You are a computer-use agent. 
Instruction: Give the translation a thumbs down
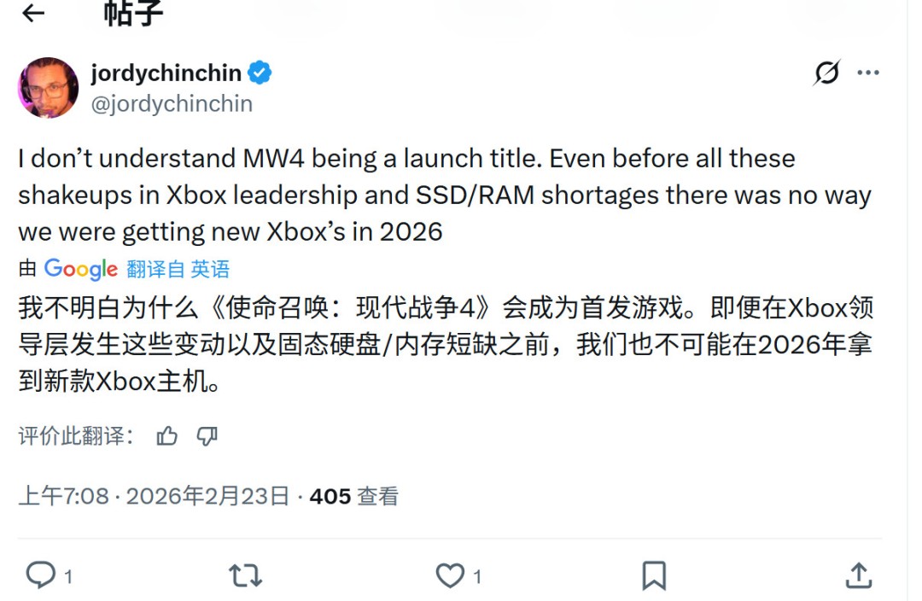[205, 436]
